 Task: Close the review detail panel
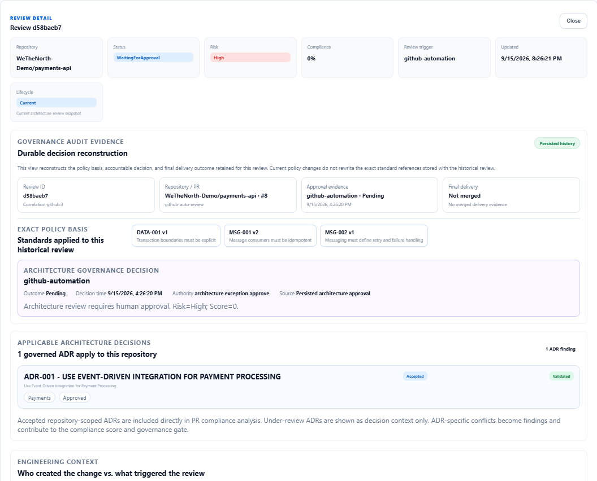(573, 21)
